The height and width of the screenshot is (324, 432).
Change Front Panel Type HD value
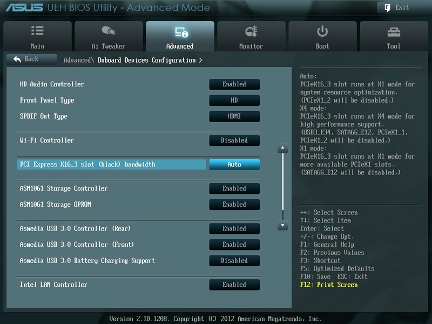tap(234, 100)
